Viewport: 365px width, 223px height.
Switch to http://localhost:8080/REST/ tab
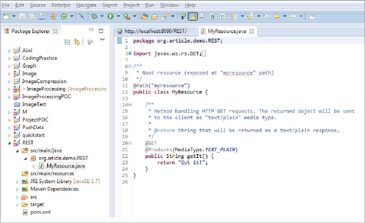pos(155,31)
